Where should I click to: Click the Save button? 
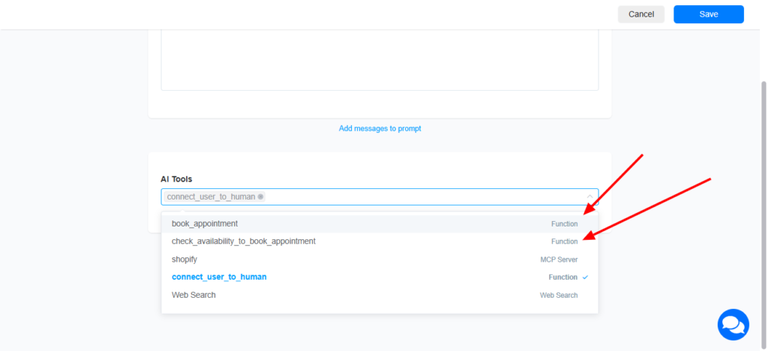coord(708,14)
